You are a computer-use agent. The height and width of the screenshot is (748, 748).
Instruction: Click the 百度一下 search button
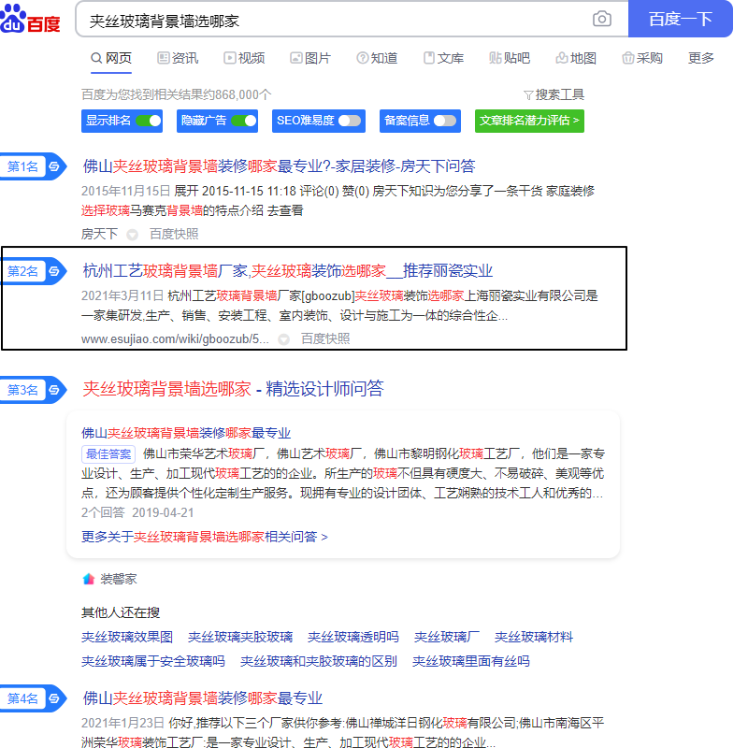point(680,19)
